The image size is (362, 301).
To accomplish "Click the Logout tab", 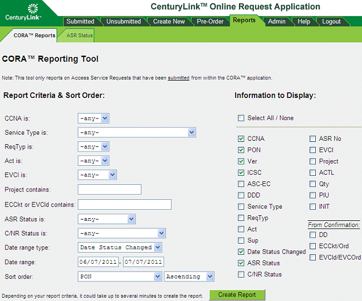I will (x=331, y=22).
